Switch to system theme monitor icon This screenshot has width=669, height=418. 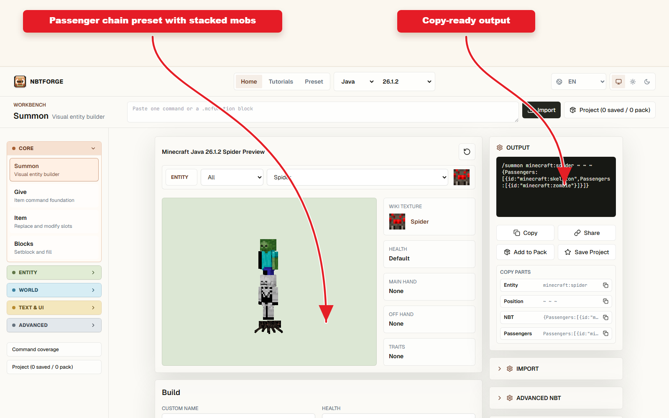point(618,82)
